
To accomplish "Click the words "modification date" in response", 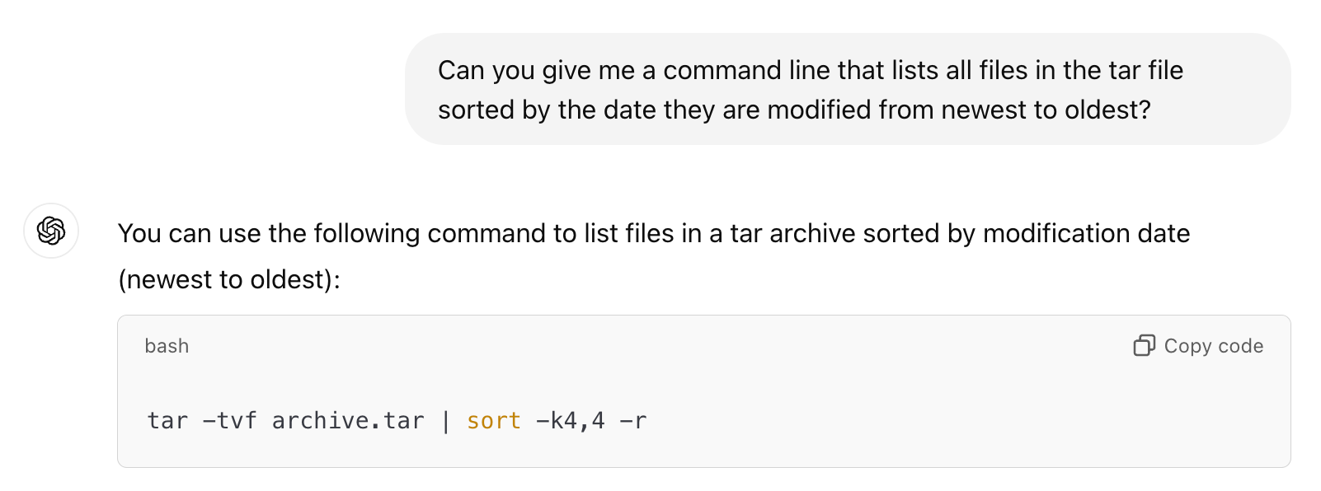I will tap(1086, 234).
